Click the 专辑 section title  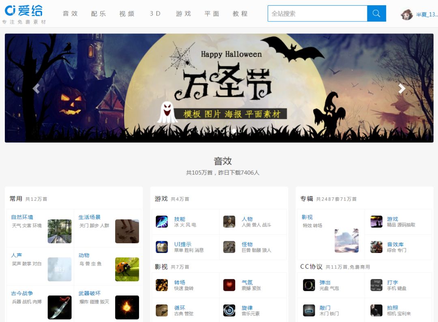pos(307,199)
